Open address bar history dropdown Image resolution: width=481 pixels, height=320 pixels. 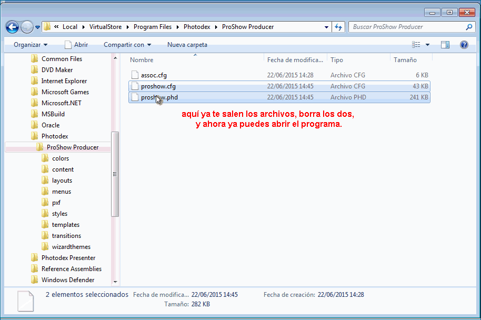326,27
